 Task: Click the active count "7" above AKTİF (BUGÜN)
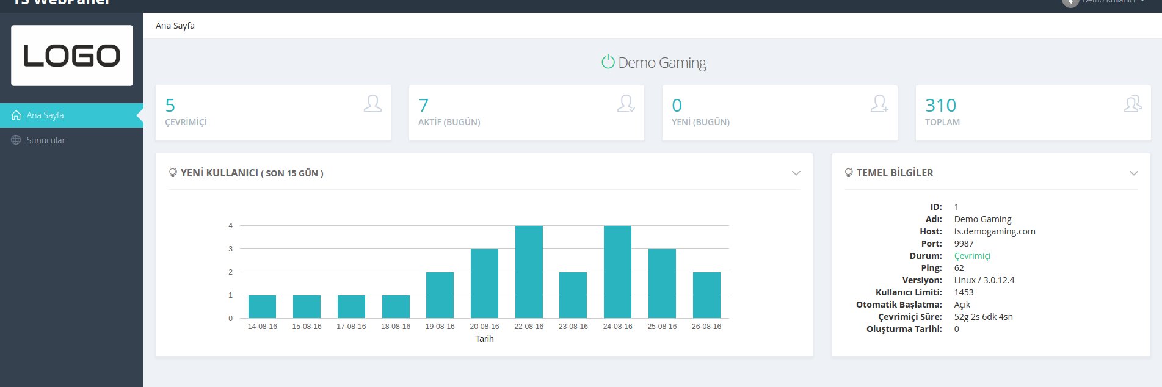(x=423, y=106)
